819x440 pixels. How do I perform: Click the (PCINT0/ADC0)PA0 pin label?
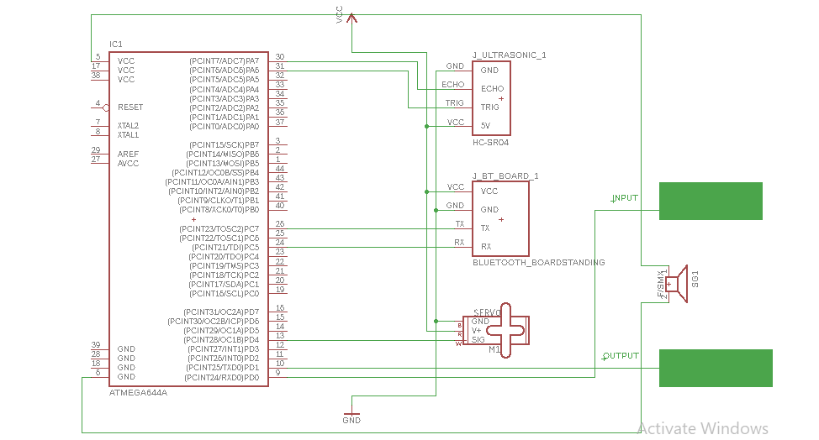click(224, 127)
